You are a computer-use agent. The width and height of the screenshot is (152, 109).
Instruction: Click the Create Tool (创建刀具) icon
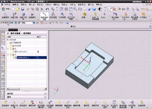coord(14,15)
